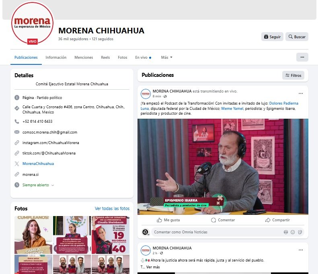Switch commenting profile via avatar selector

tap(146, 232)
